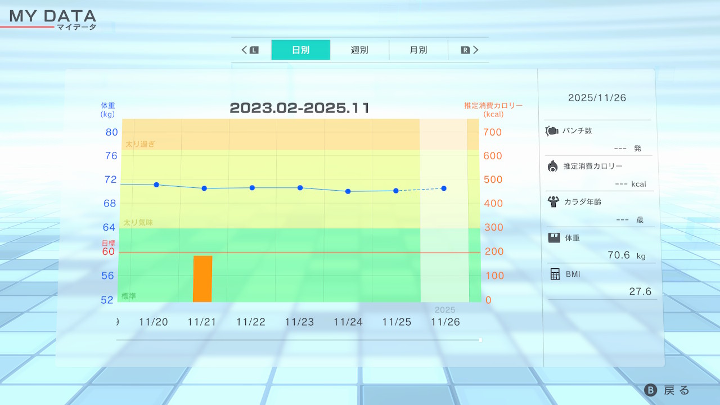Click the body age flexing figure icon
Image resolution: width=720 pixels, height=405 pixels.
tap(553, 202)
